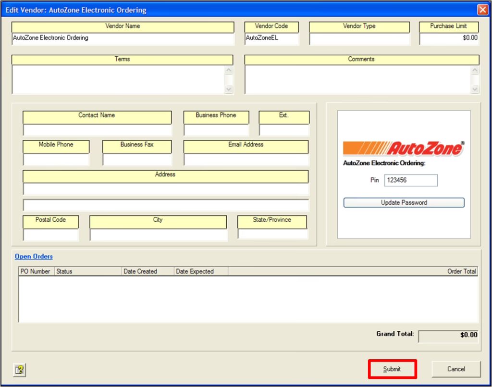Click the Postal Code input field
492x387 pixels.
(50, 235)
